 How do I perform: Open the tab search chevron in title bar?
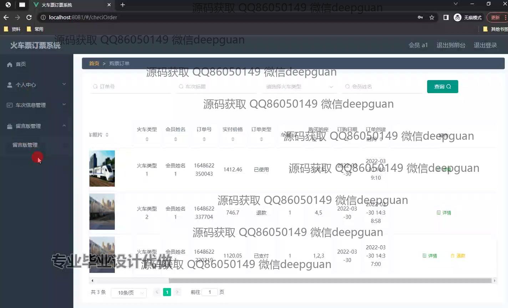click(x=456, y=4)
